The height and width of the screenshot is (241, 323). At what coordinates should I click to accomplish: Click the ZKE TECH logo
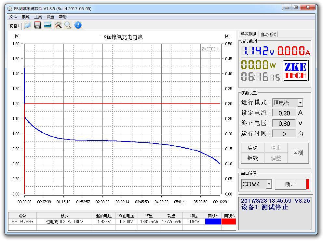click(x=295, y=71)
